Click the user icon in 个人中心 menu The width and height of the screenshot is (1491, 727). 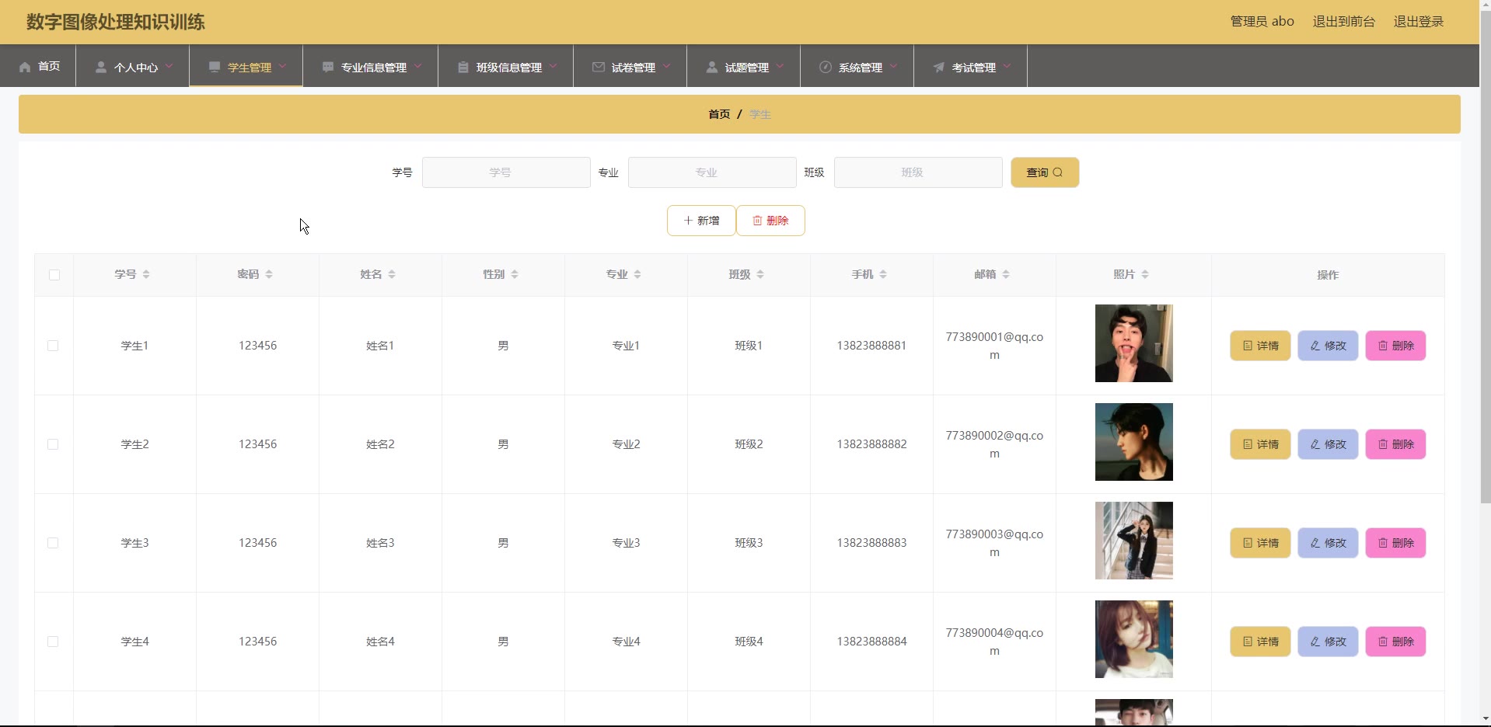tap(101, 68)
